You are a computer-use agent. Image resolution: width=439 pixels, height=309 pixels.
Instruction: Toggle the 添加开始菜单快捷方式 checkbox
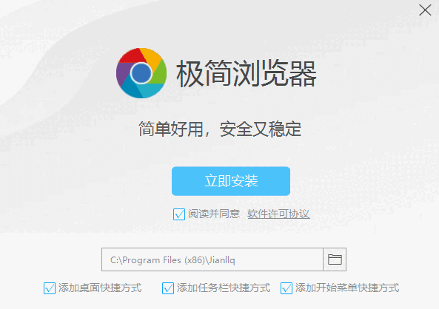click(x=286, y=288)
